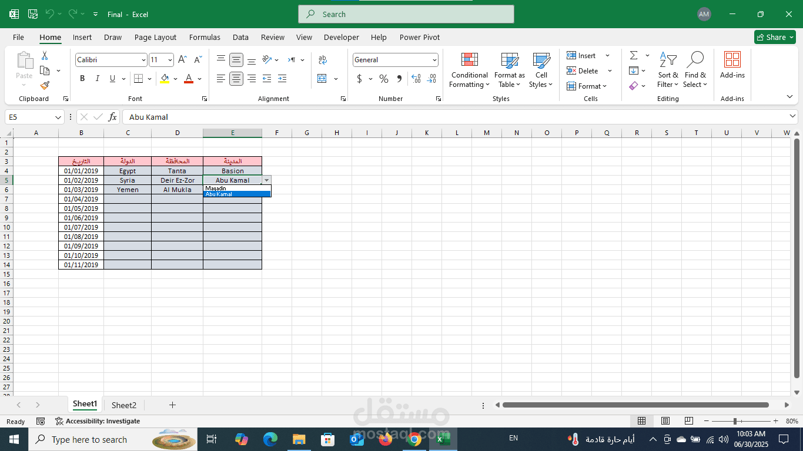The width and height of the screenshot is (803, 451).
Task: Click the Copy icon in Clipboard
Action: click(x=45, y=70)
